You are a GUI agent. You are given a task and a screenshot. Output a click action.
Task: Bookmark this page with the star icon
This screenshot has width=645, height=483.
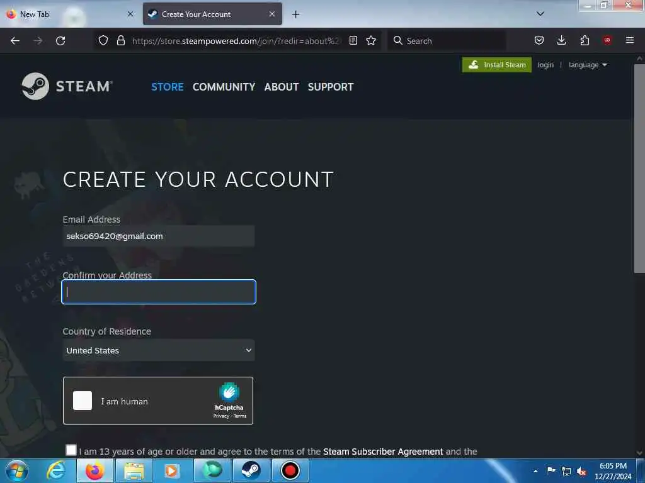371,40
